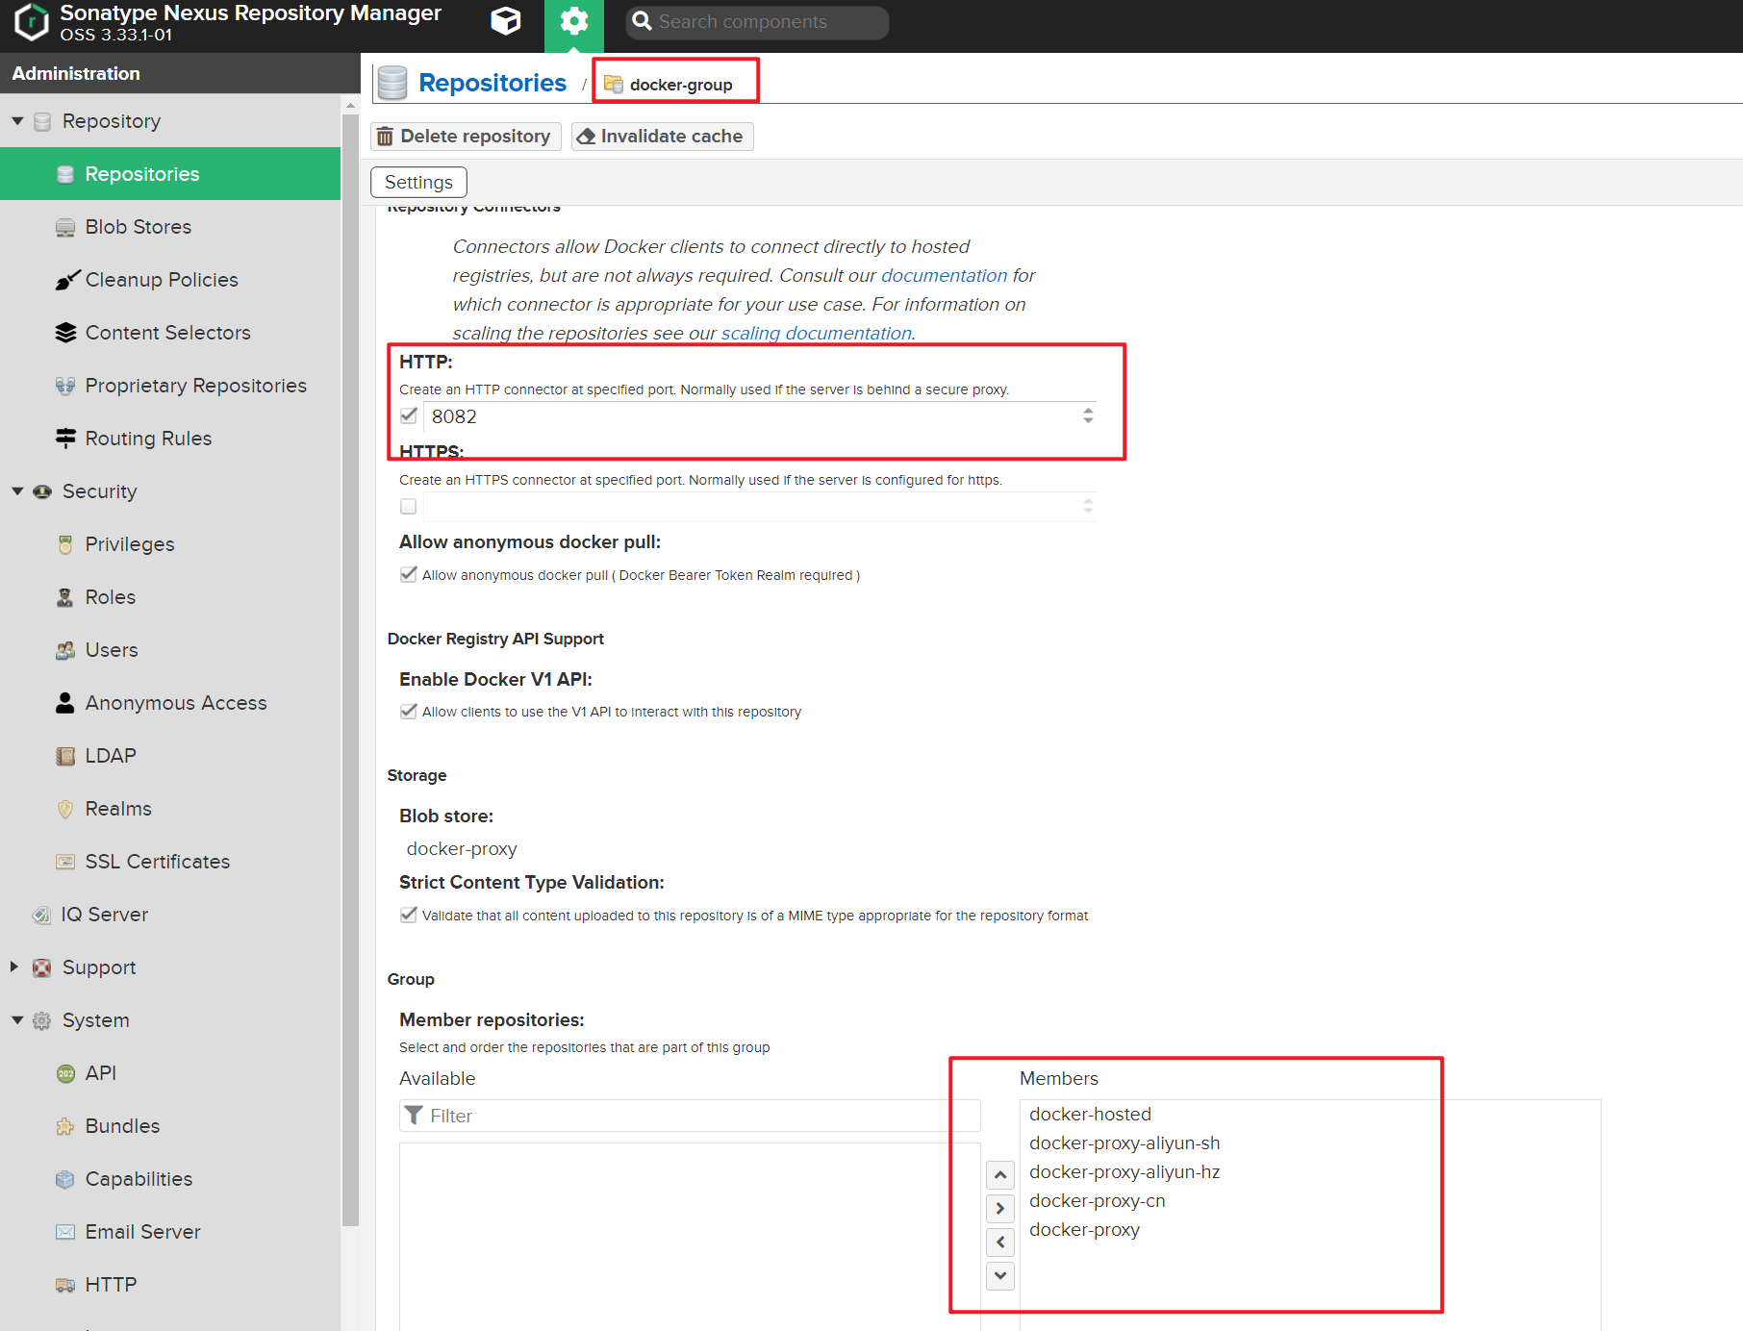Click the docker-group folder icon in breadcrumb
1743x1331 pixels.
(614, 84)
